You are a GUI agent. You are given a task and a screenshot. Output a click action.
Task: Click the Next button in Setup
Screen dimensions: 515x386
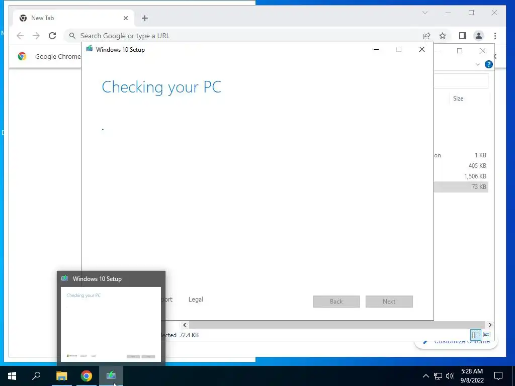(x=389, y=302)
